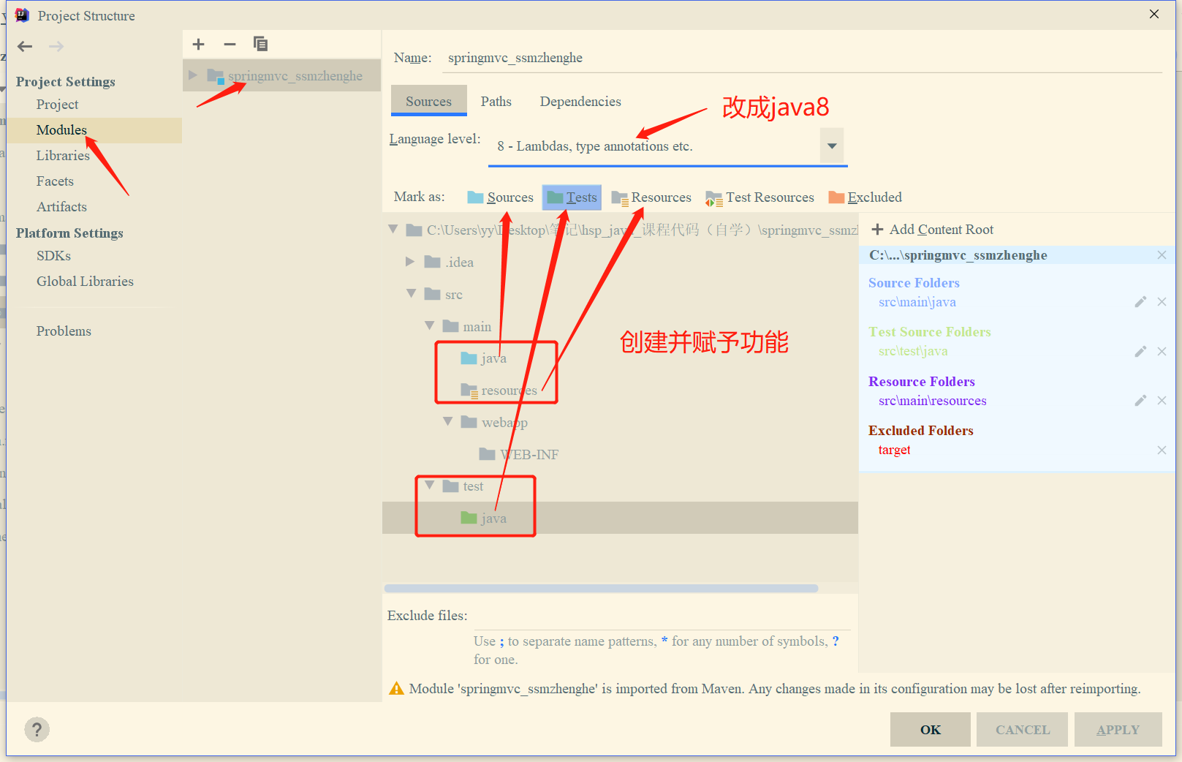Mark folder as Sources

[x=501, y=197]
